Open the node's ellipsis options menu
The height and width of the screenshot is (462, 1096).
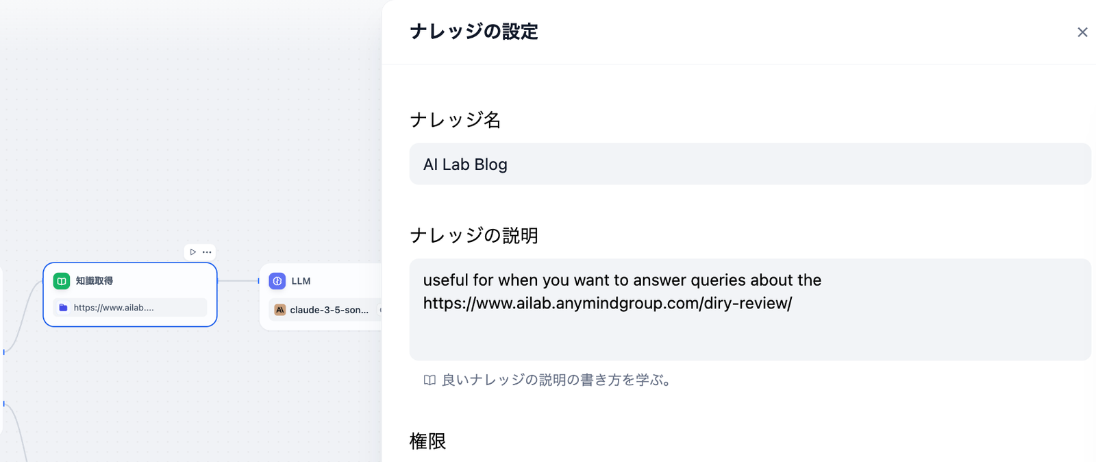click(206, 252)
